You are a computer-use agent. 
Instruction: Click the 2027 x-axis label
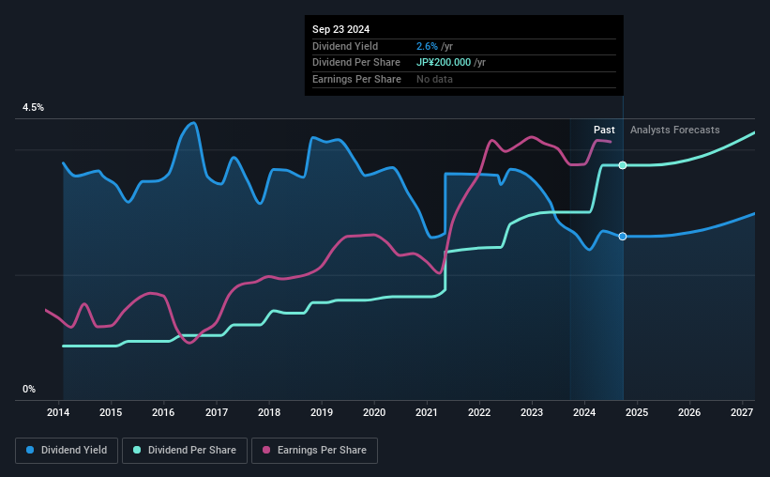(742, 412)
